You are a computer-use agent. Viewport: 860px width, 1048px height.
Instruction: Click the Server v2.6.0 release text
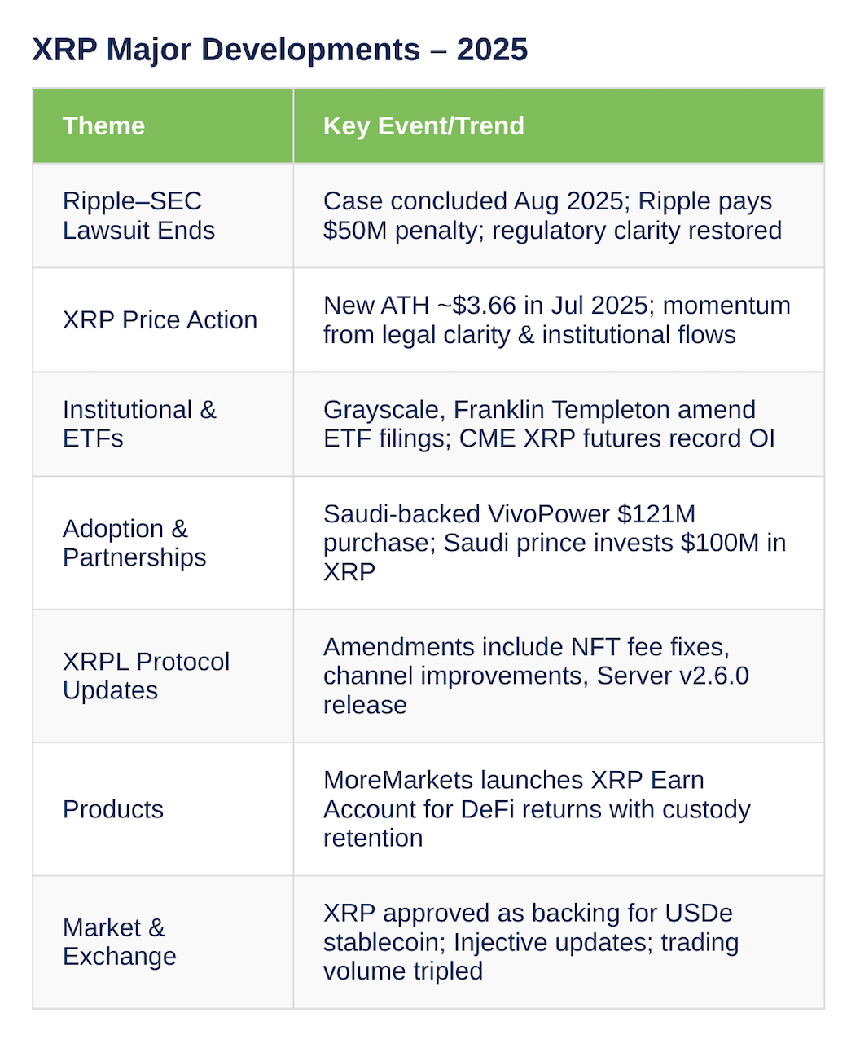536,690
